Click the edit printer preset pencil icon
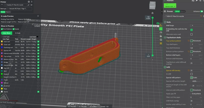Screen dimensions: 204x108 click(28, 5)
